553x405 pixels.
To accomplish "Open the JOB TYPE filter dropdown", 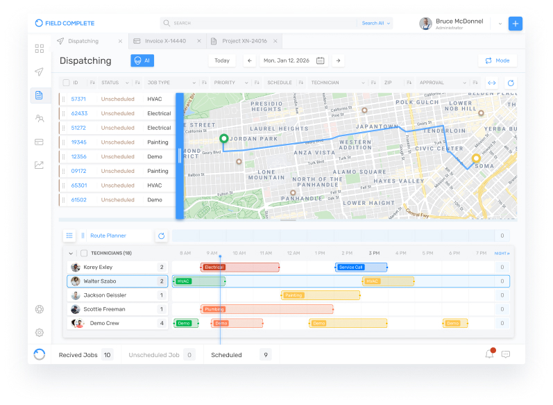I will [194, 83].
